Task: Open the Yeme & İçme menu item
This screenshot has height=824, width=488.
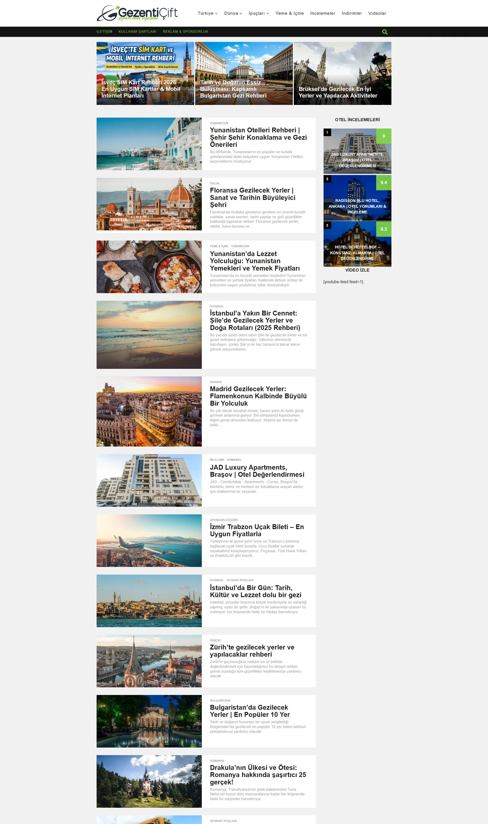Action: coord(289,13)
